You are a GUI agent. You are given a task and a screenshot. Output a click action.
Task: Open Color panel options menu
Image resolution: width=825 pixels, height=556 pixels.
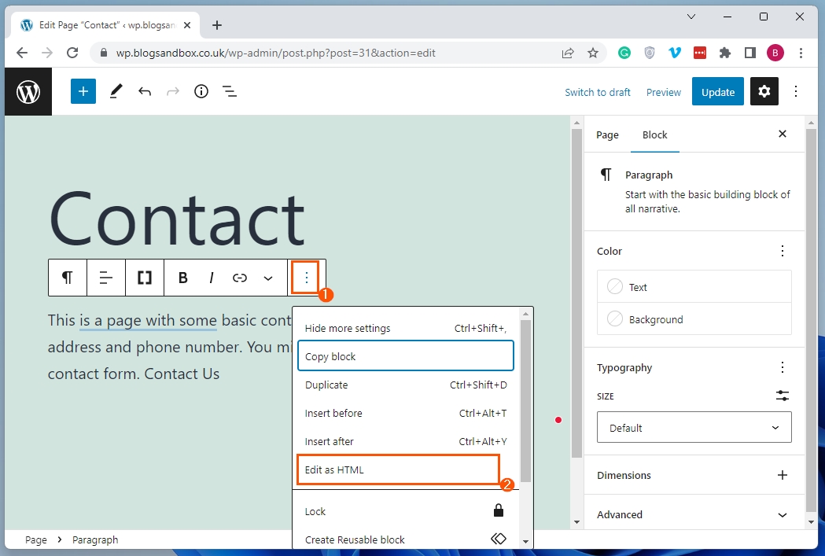pyautogui.click(x=783, y=251)
